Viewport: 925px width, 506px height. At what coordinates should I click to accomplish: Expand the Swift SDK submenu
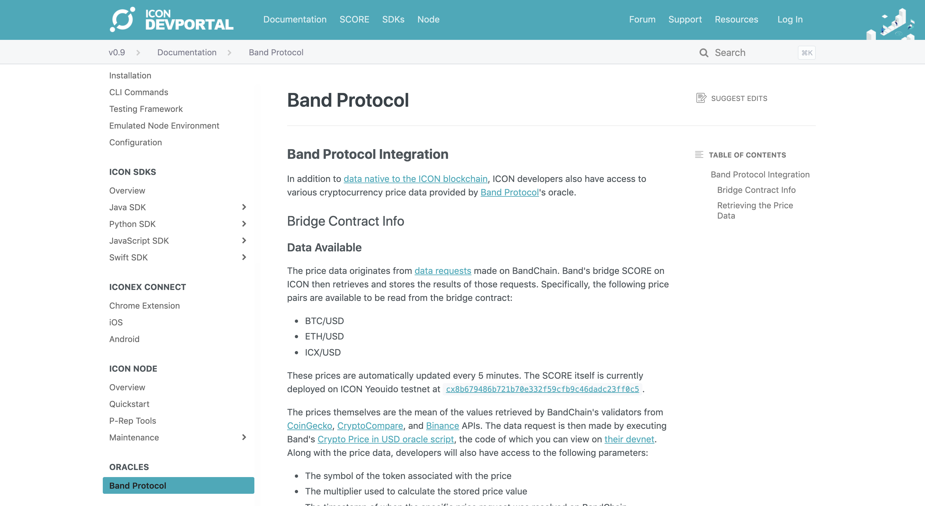(244, 257)
